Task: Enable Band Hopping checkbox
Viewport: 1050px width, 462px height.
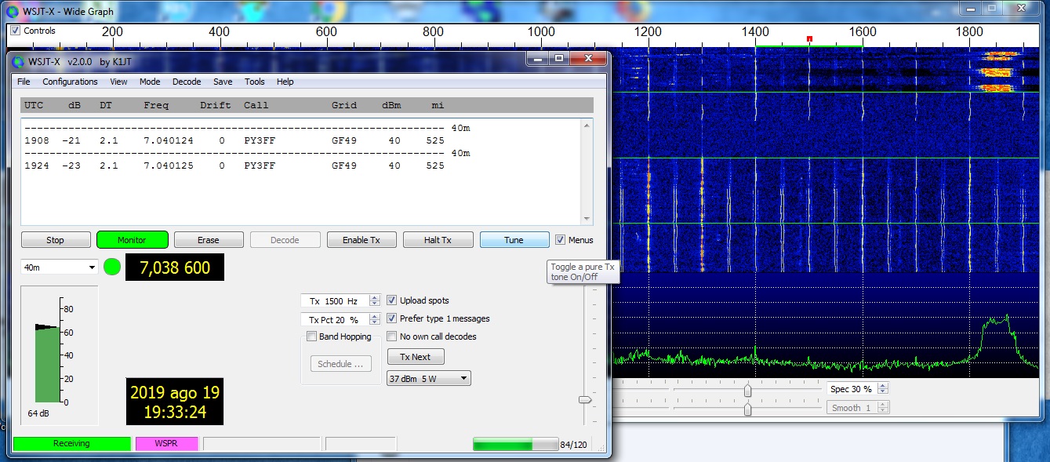Action: (311, 336)
